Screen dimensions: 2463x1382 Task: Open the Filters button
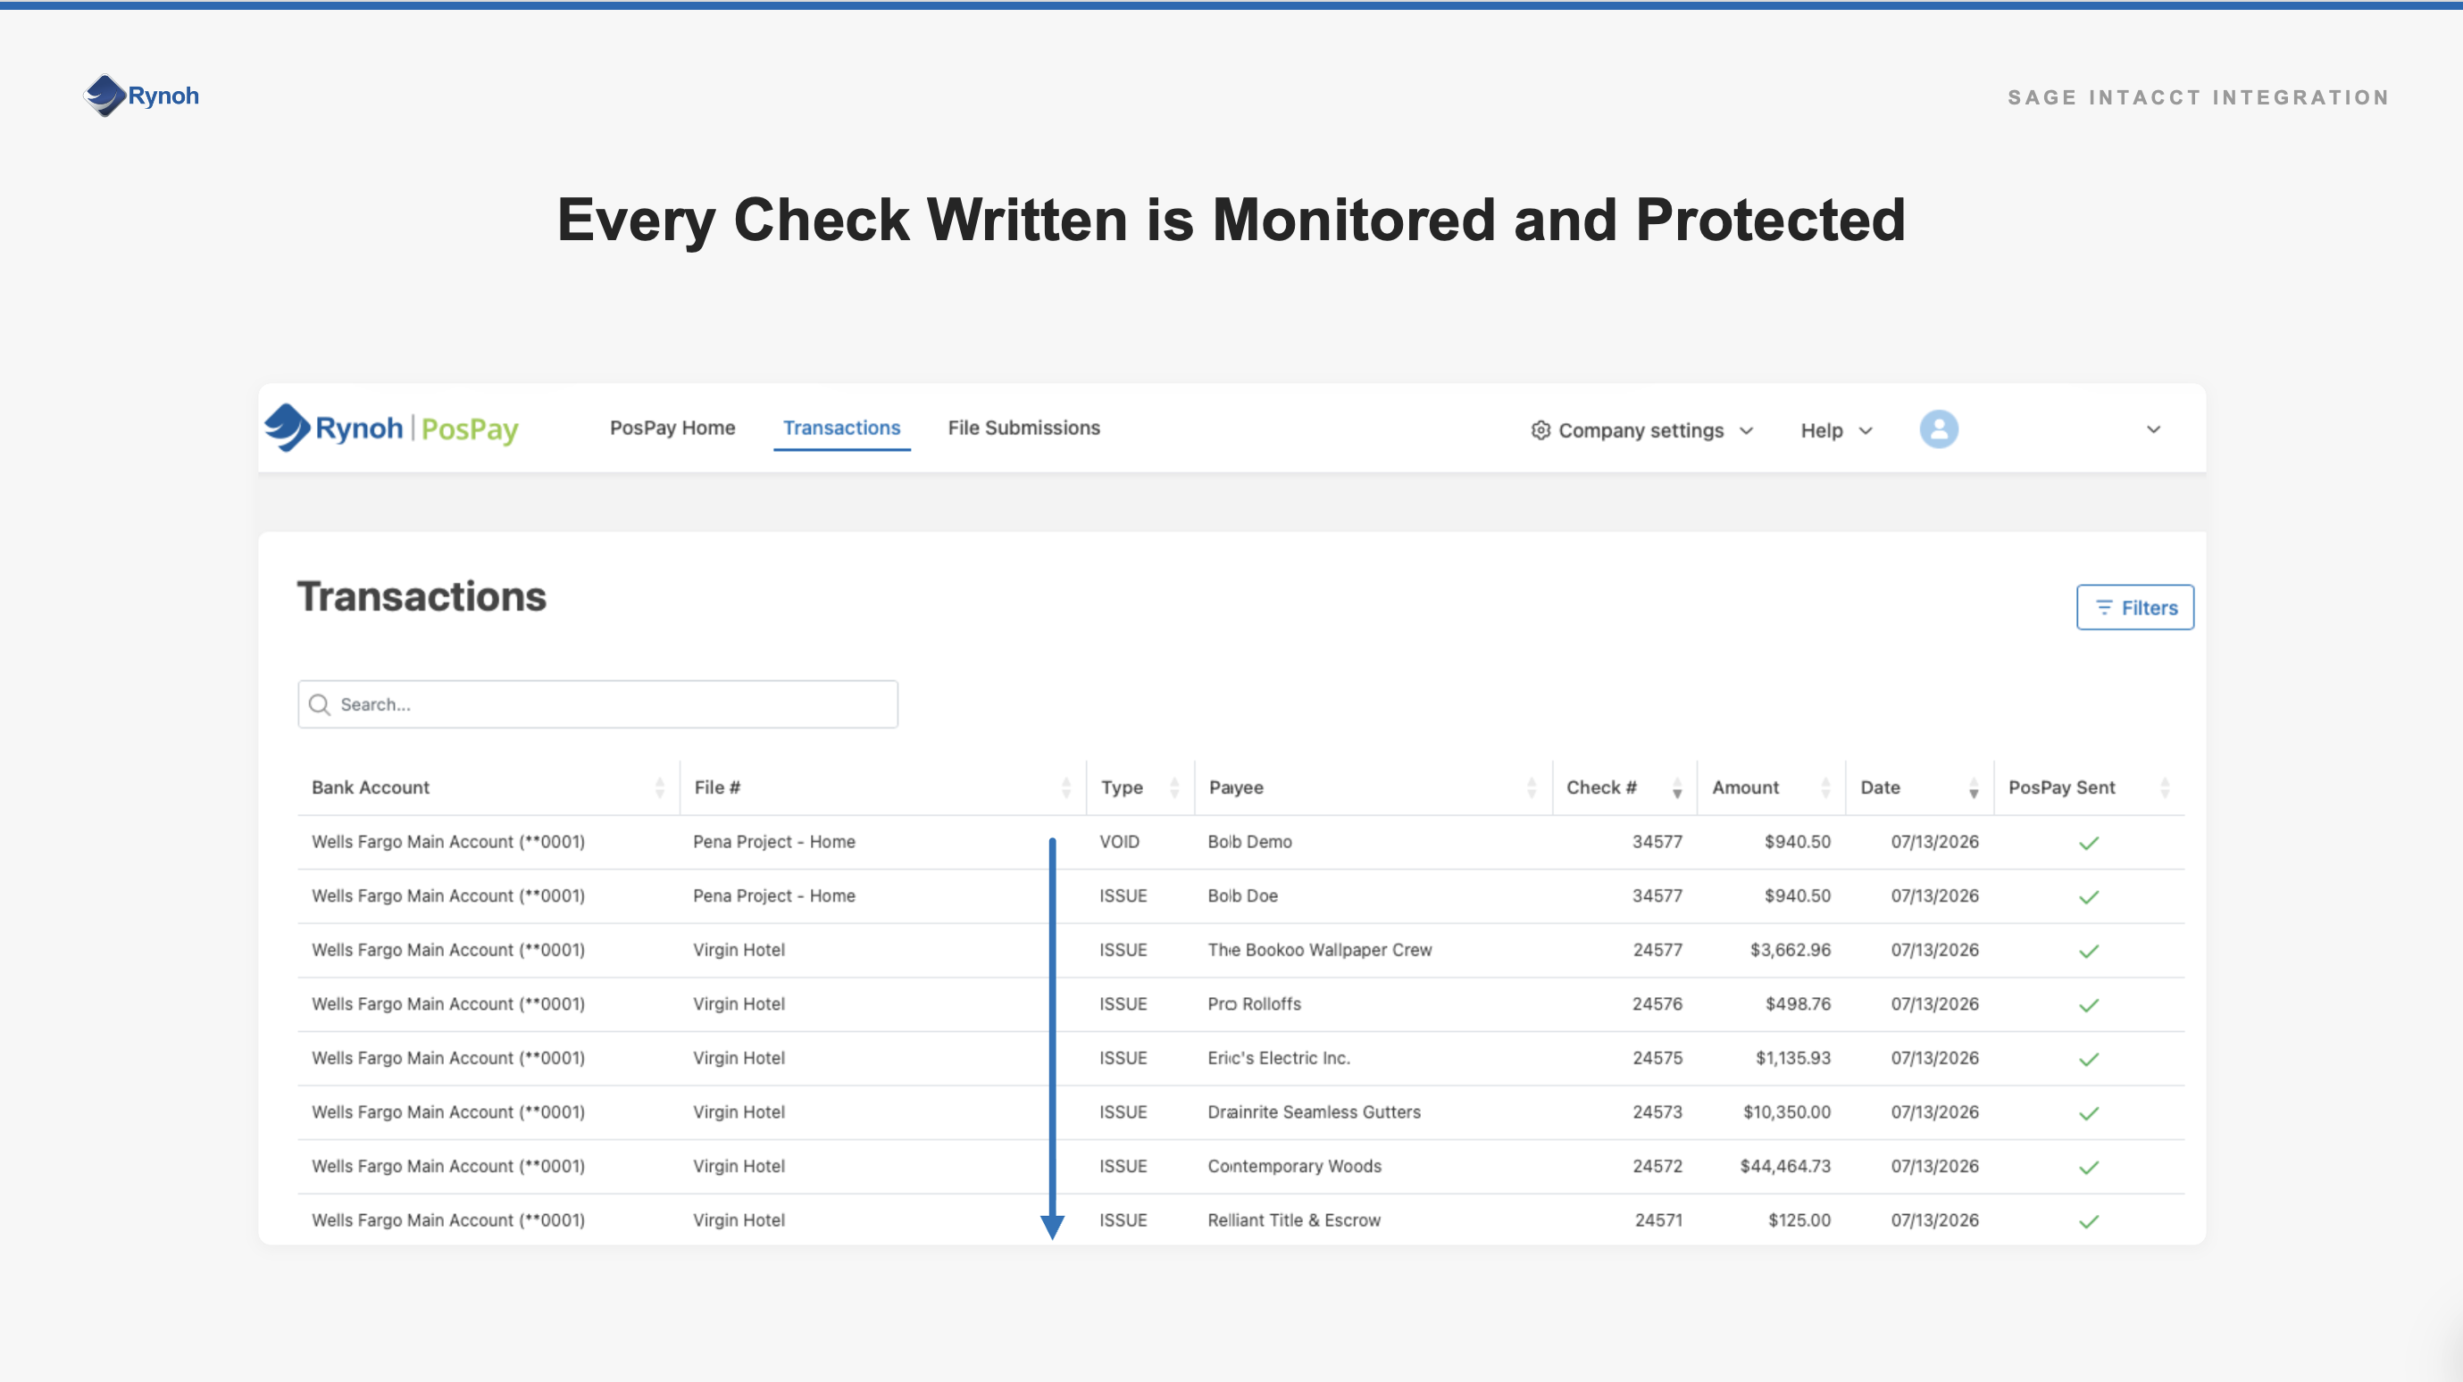(x=2134, y=607)
